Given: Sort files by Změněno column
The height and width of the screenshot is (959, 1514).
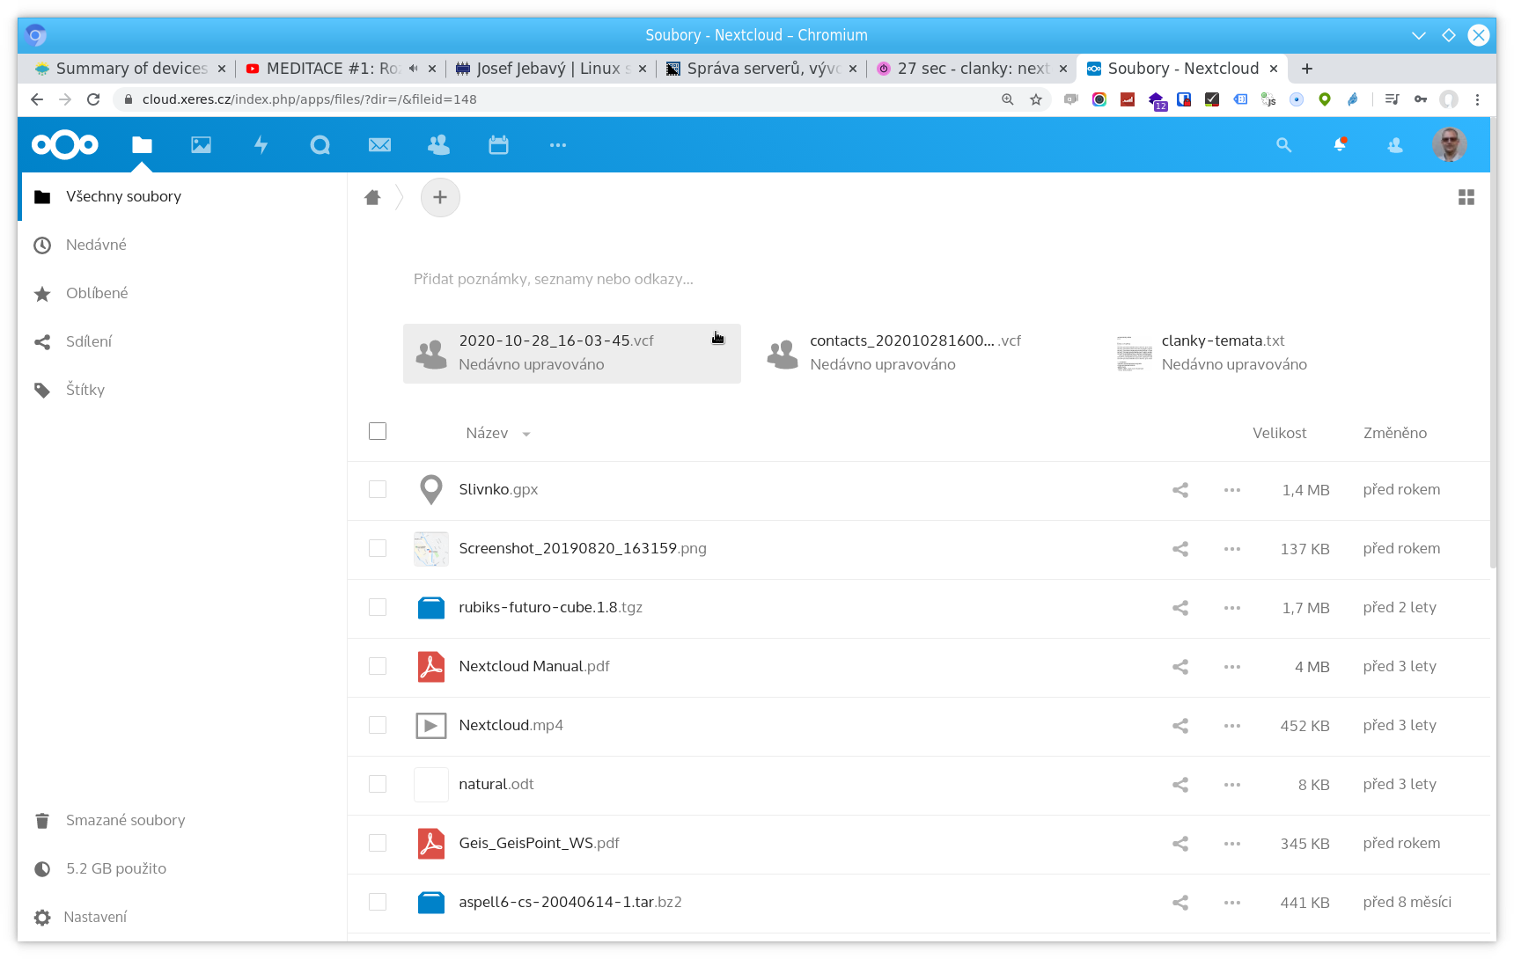Looking at the screenshot, I should click(1395, 433).
